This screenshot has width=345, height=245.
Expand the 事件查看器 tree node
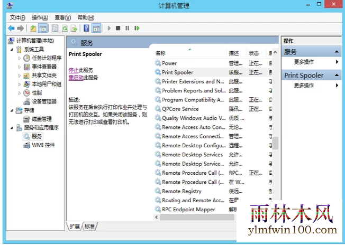tap(20, 67)
